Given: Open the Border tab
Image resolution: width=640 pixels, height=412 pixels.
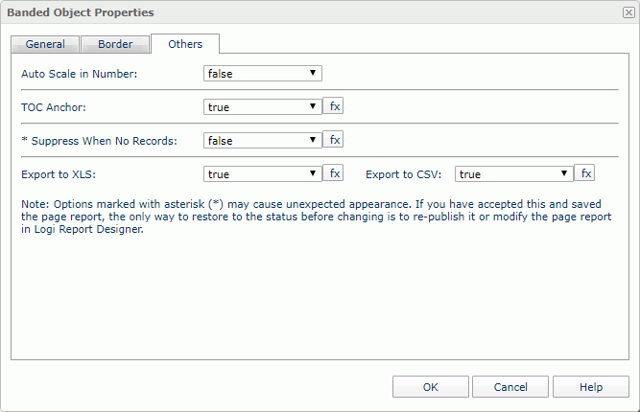Looking at the screenshot, I should [115, 44].
